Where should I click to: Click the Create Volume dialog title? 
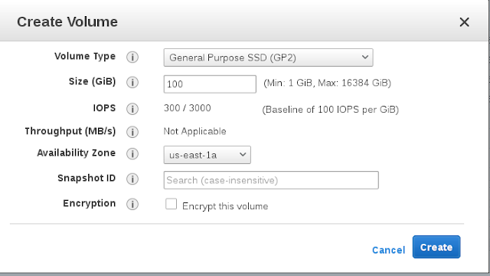point(67,22)
